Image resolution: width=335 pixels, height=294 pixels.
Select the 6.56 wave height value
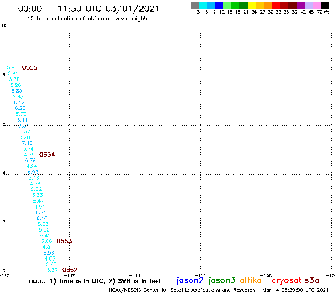pyautogui.click(x=49, y=253)
